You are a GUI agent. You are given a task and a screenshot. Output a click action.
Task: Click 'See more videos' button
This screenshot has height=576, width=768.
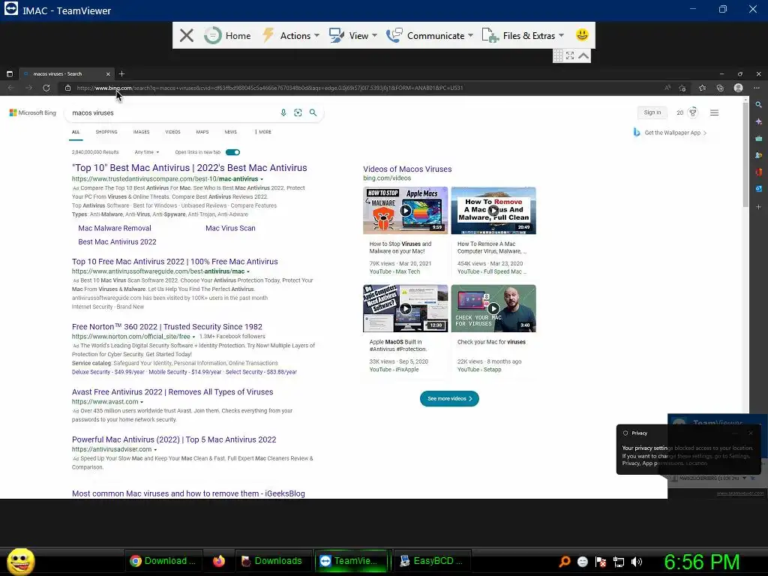449,399
